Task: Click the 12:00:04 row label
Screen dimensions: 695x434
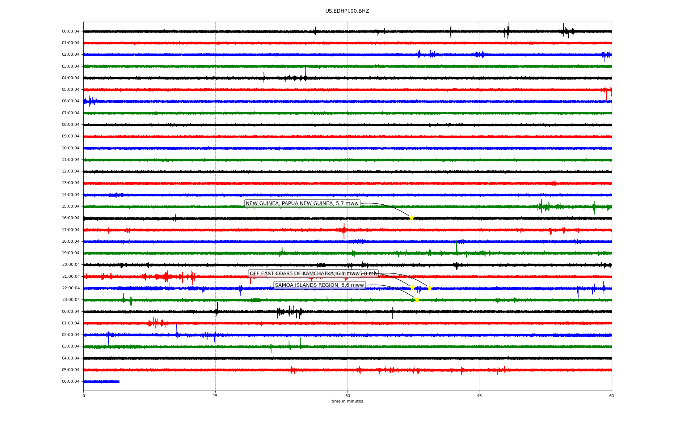Action: (71, 171)
